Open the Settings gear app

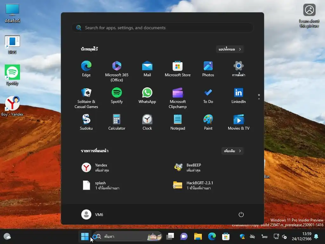239,69
